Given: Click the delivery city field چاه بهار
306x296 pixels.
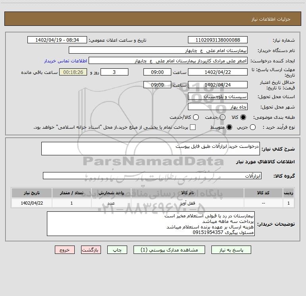Looking at the screenshot, I should click(x=218, y=106).
